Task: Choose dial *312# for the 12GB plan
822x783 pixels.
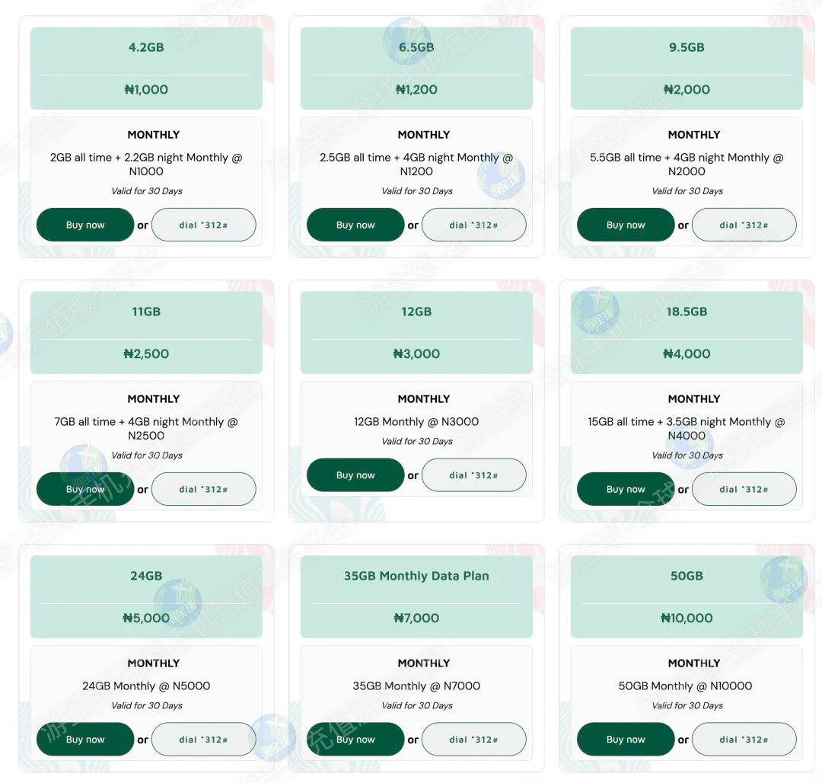Action: (473, 475)
